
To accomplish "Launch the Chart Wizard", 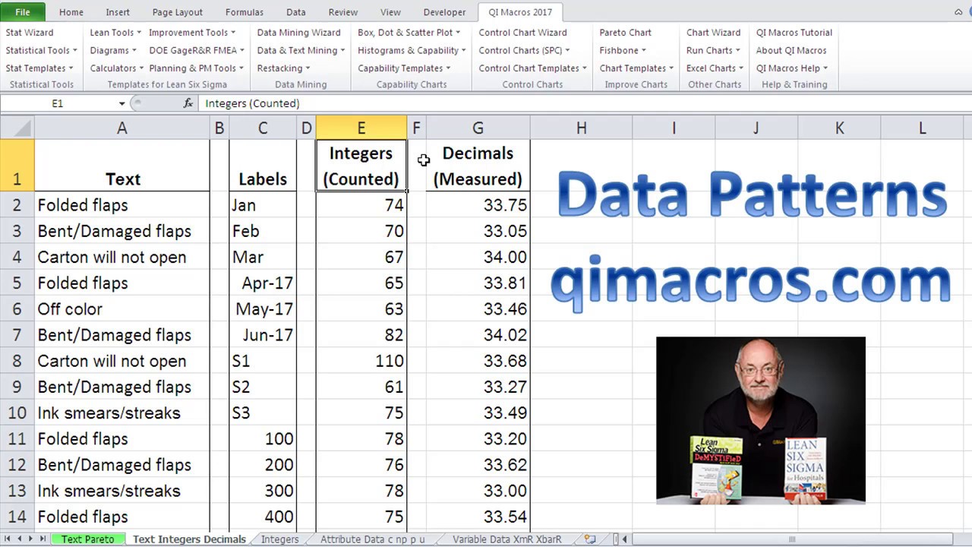I will coord(713,33).
